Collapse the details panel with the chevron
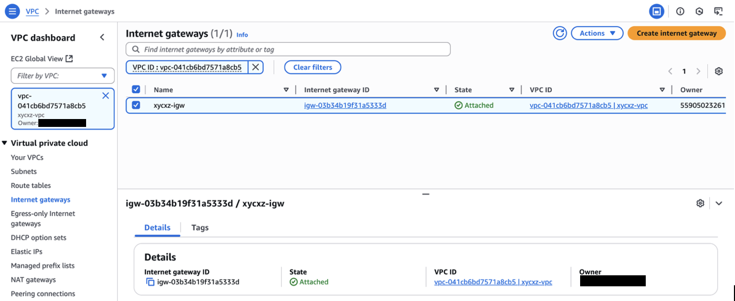The image size is (735, 301). pyautogui.click(x=719, y=203)
